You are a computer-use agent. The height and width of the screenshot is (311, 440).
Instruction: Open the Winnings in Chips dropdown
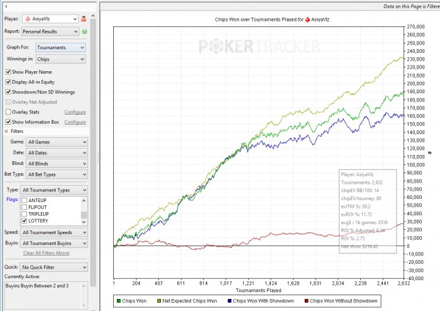point(60,59)
